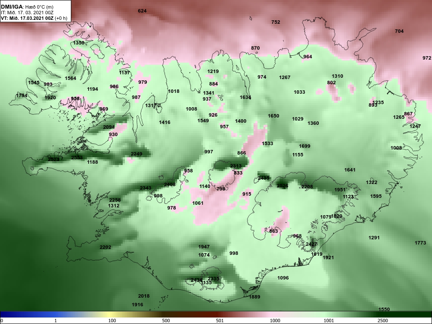Click the 1350 value in Westfjords
Screen dimensions: 432x324
tap(79, 43)
